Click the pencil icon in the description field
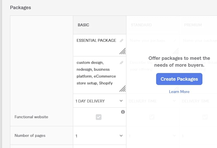The width and height of the screenshot is (217, 148). coord(122,63)
